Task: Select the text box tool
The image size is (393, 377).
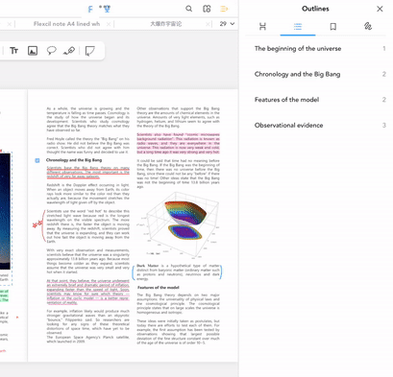Action: coord(13,51)
